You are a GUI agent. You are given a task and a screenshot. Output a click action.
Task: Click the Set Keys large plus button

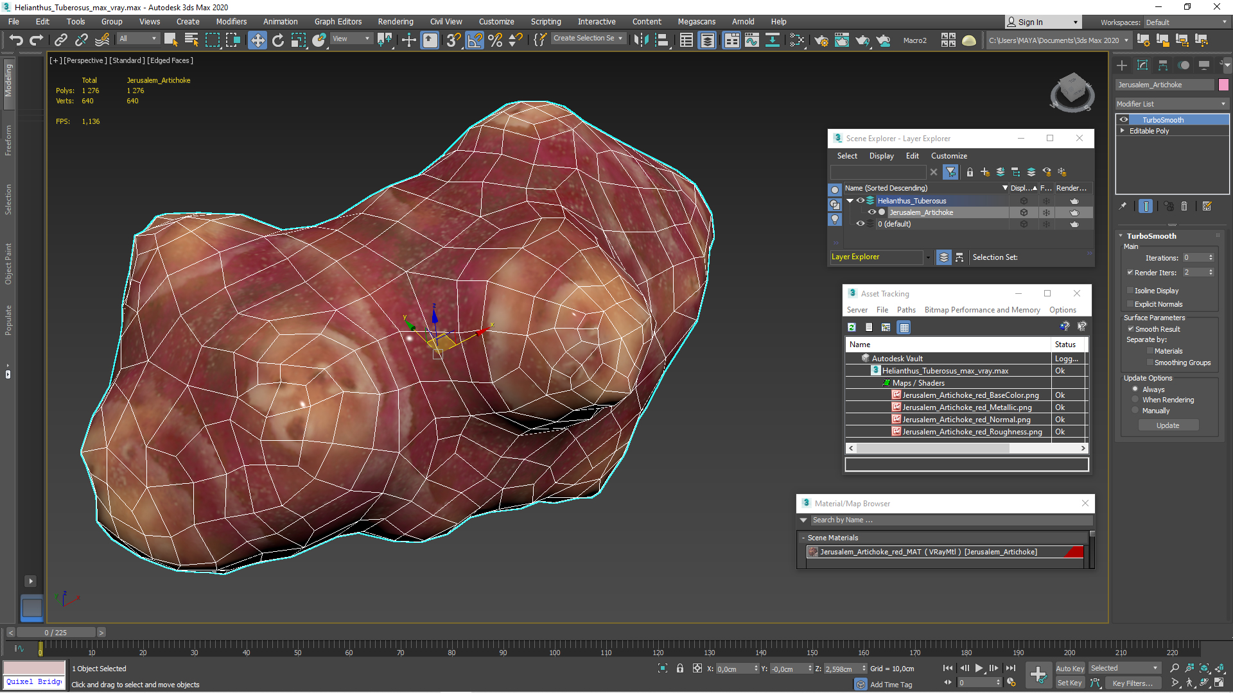(1038, 674)
